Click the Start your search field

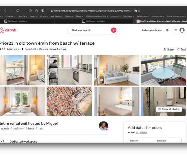coord(89,30)
